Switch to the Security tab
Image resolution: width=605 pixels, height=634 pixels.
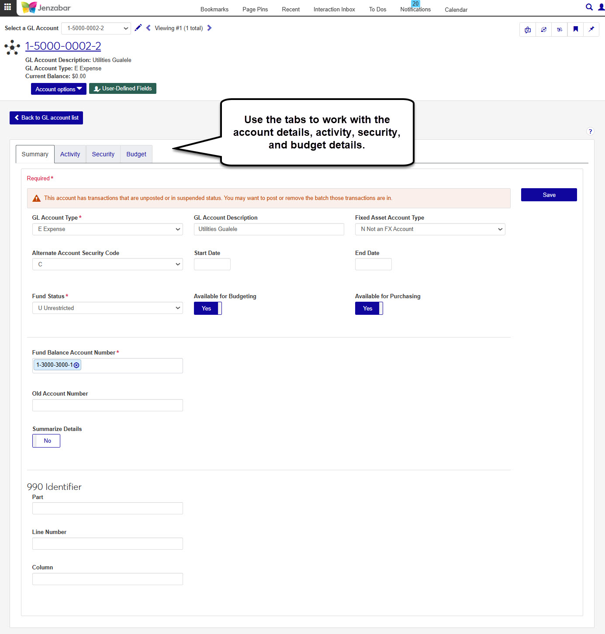pos(103,154)
